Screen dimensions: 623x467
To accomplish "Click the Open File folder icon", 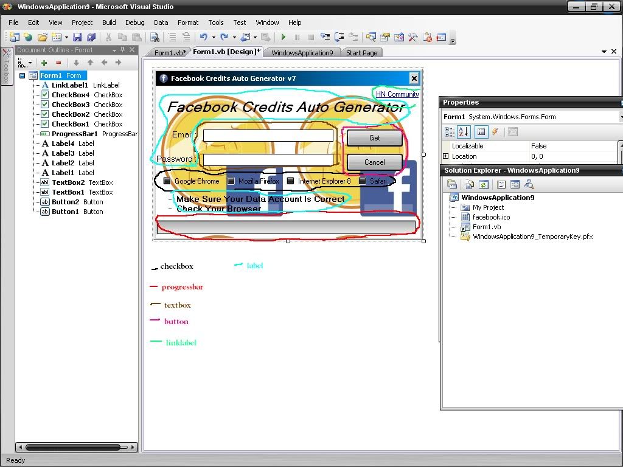I will pyautogui.click(x=43, y=37).
